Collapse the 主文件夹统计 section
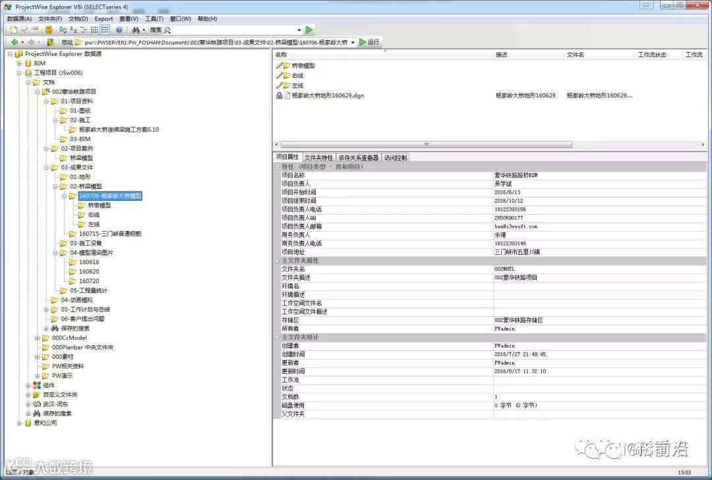712x480 pixels. 277,338
